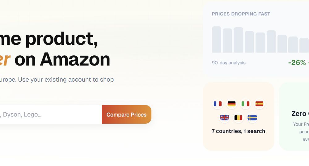The height and width of the screenshot is (166, 309).
Task: Click the Spain flag icon
Action: [x=259, y=104]
